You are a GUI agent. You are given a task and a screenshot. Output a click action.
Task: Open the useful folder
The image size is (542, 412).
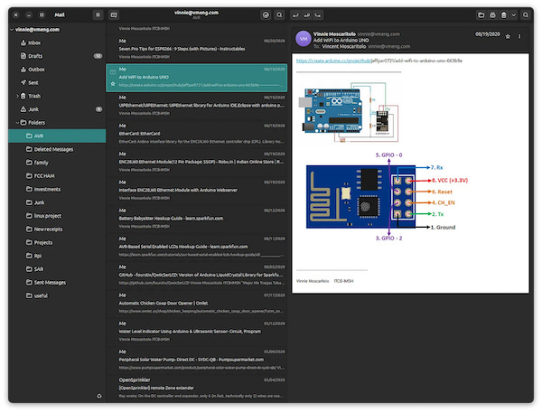(57, 295)
